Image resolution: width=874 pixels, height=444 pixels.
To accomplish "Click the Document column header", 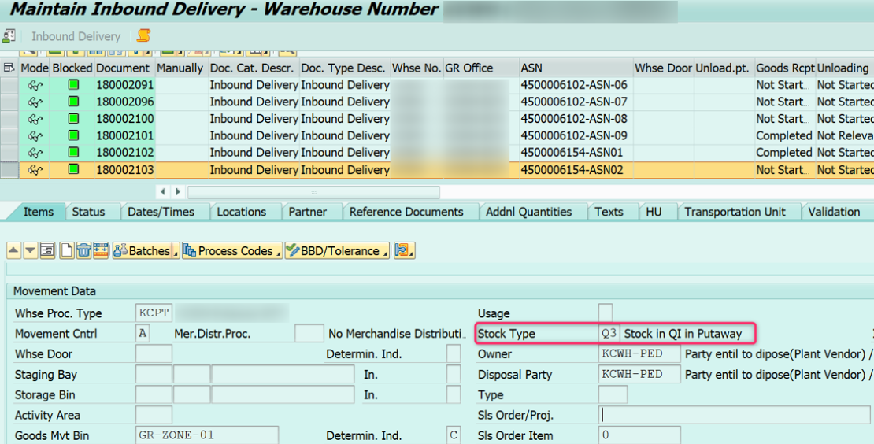I will pyautogui.click(x=124, y=68).
